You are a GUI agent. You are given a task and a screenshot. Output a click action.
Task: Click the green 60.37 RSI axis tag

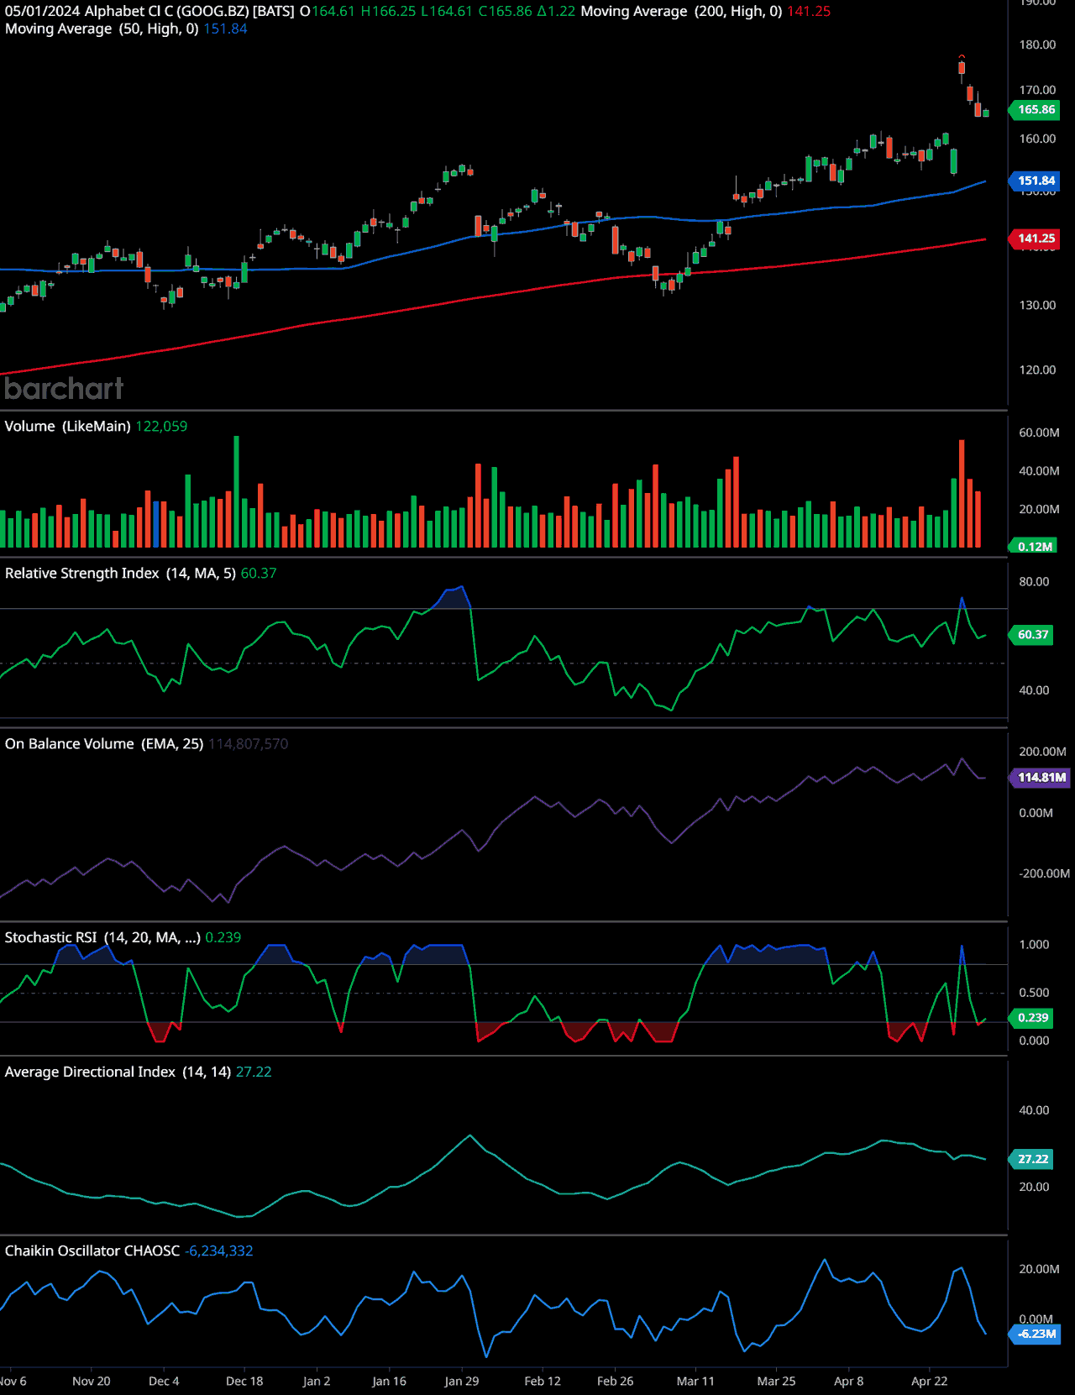pyautogui.click(x=1031, y=634)
